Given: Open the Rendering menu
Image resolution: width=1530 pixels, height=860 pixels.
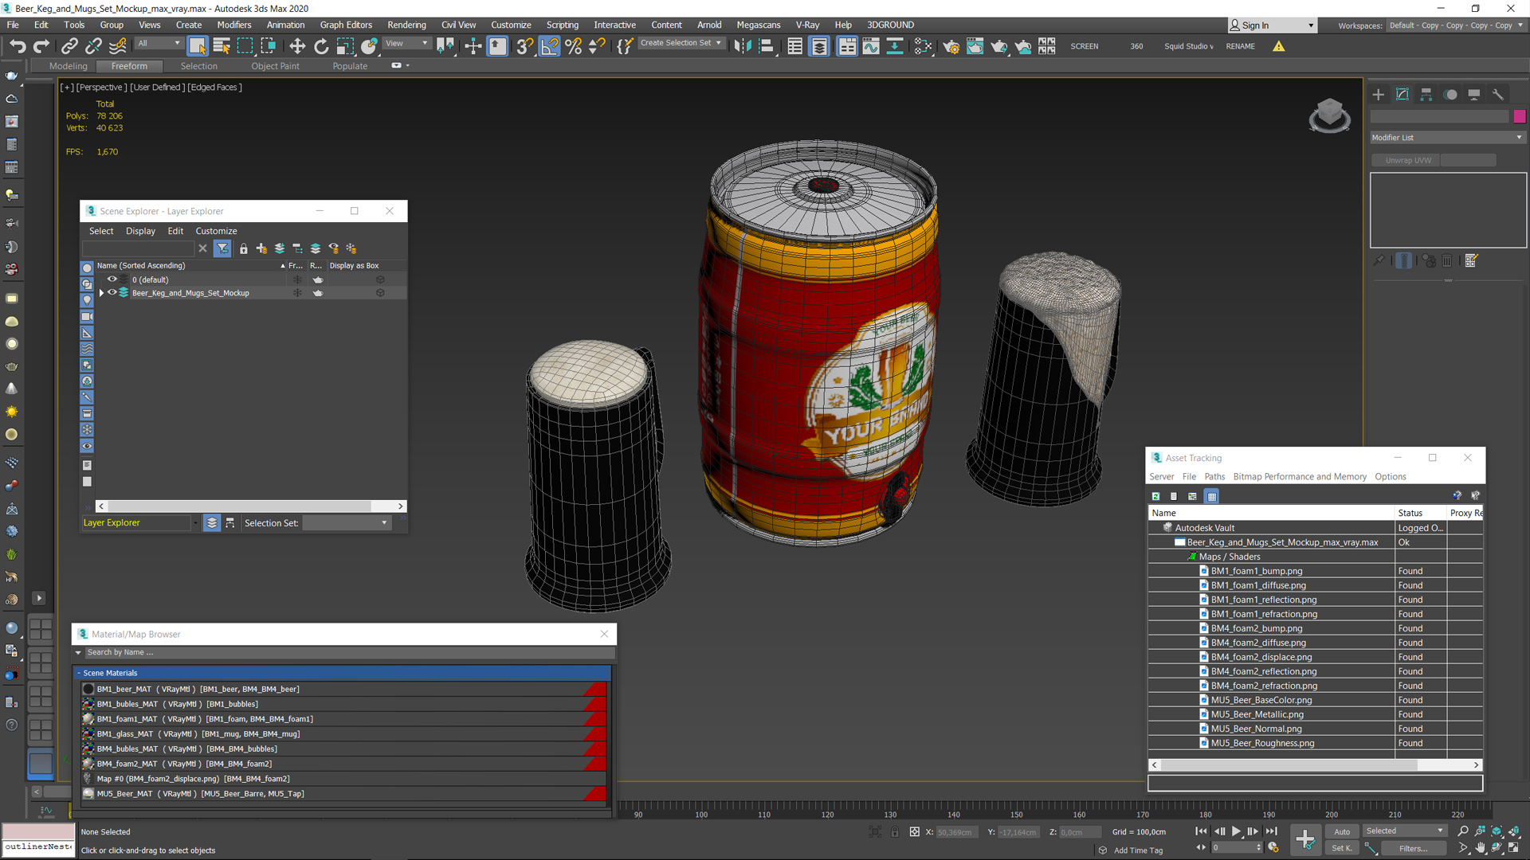Looking at the screenshot, I should [406, 25].
